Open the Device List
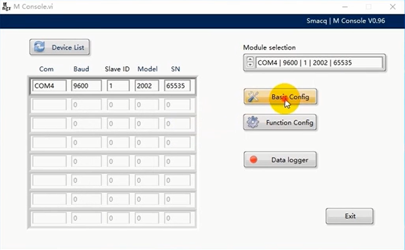 pos(60,47)
